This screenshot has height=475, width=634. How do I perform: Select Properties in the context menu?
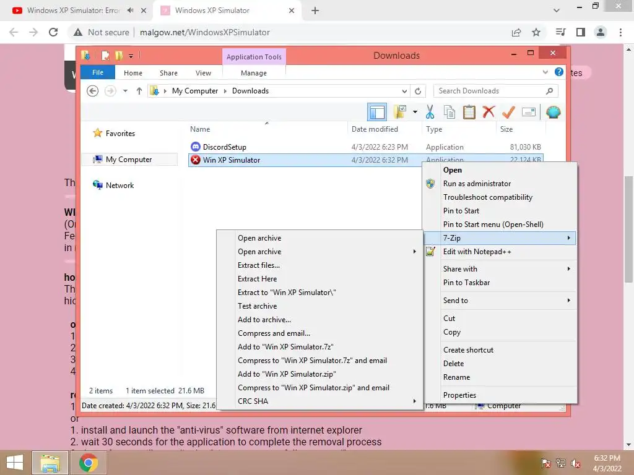(x=459, y=395)
